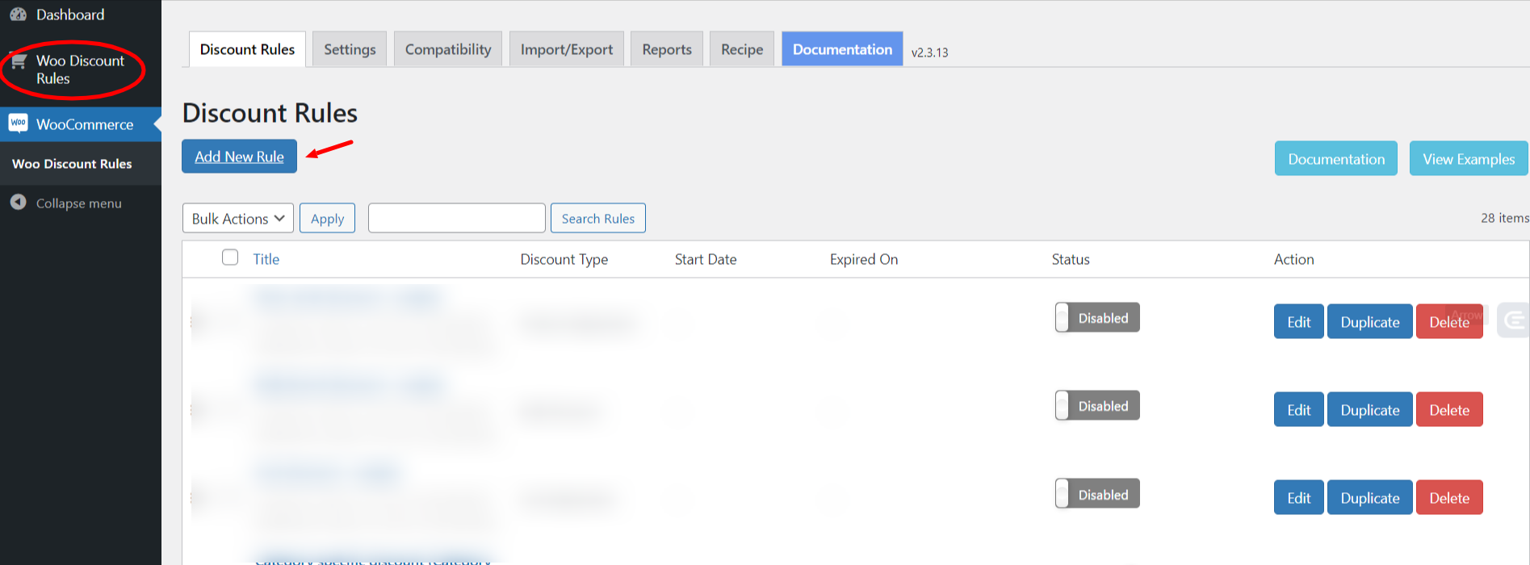Viewport: 1530px width, 565px height.
Task: Delete the second discount rule
Action: [1449, 409]
